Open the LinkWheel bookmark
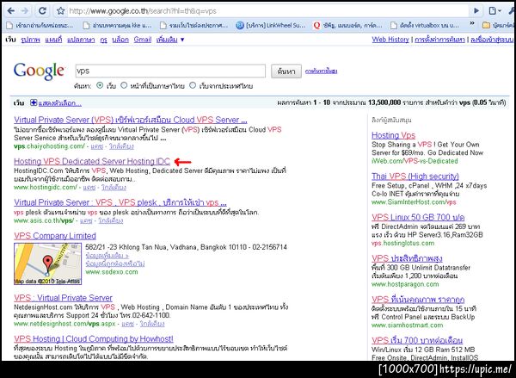This screenshot has width=516, height=378. (x=271, y=25)
